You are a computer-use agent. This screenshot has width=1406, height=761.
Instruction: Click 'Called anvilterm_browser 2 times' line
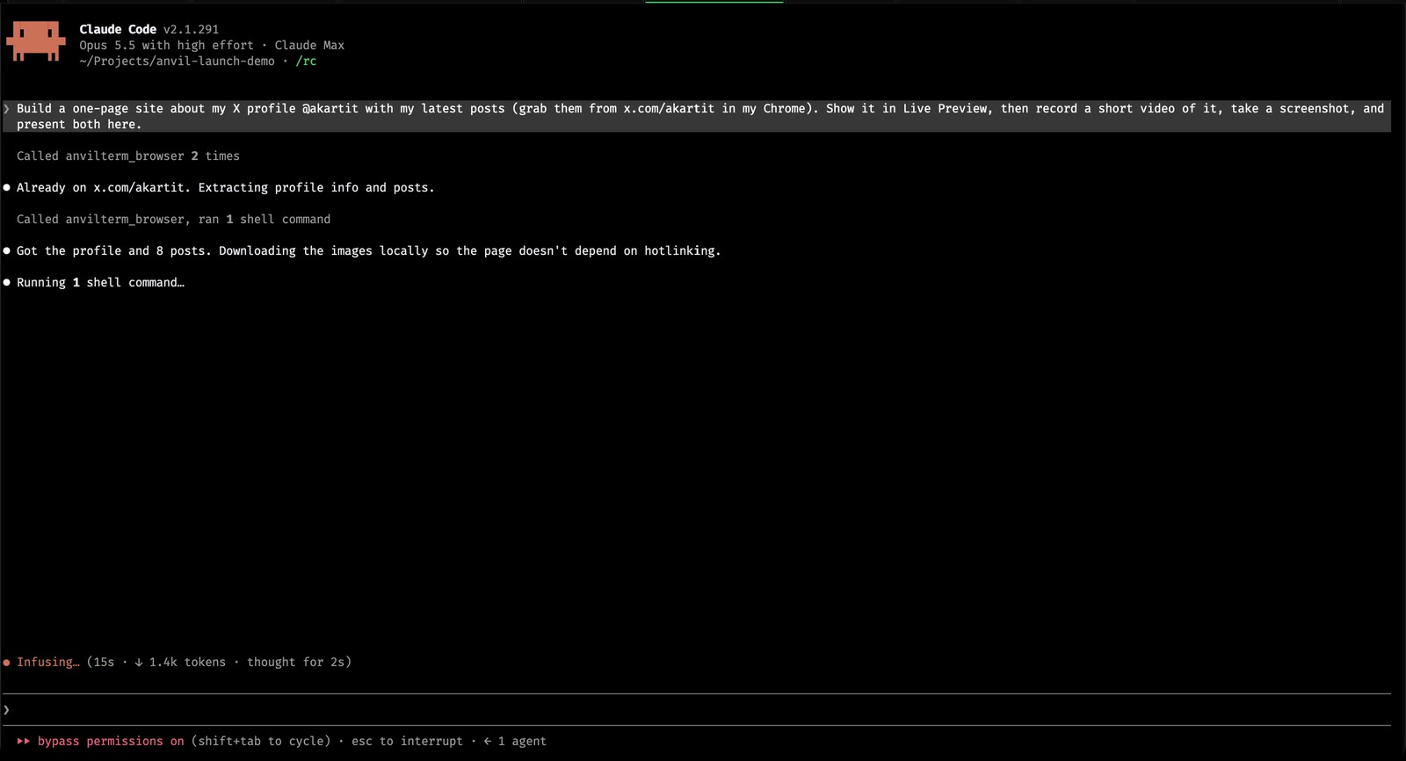[x=128, y=156]
